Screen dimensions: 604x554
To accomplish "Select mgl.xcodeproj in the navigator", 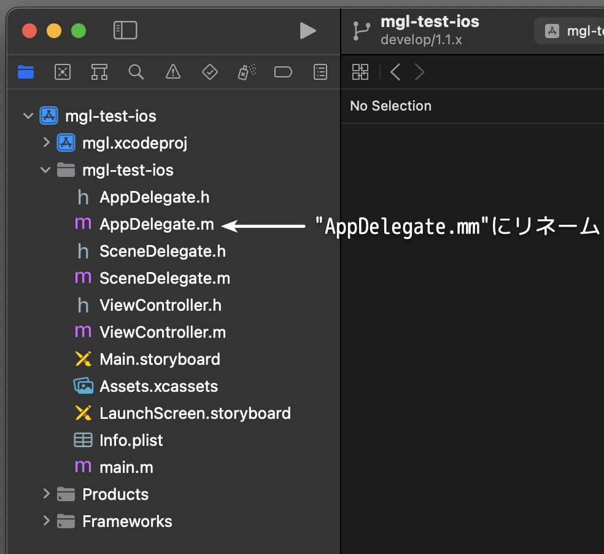I will click(x=134, y=143).
